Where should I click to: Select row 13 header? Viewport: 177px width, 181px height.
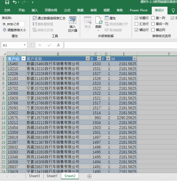pos(3,118)
